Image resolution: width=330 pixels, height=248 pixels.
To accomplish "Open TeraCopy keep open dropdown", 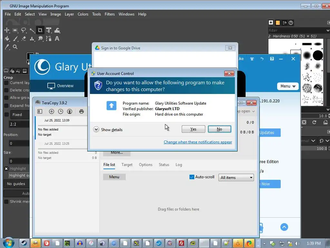I will click(246, 111).
